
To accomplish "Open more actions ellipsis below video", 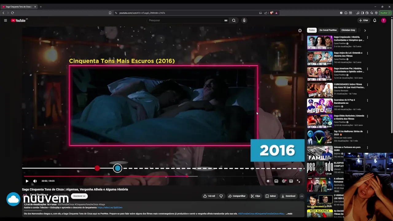I will [302, 196].
